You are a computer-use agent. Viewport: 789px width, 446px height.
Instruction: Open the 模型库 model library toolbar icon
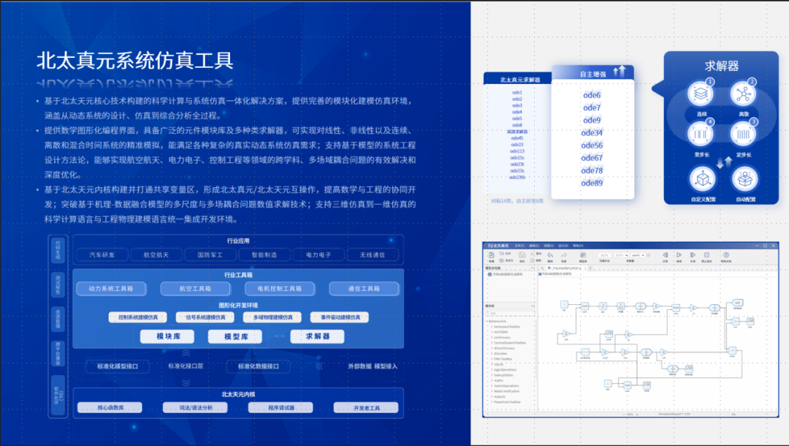pos(583,254)
